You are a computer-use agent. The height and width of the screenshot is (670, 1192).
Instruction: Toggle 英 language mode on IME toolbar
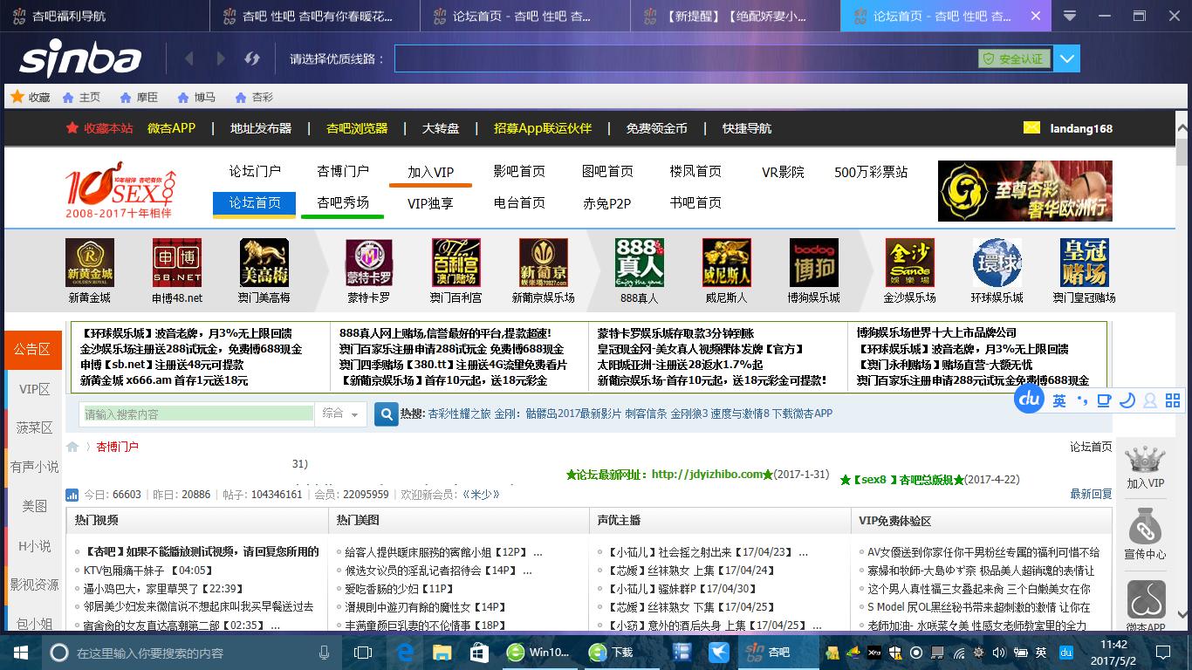[1058, 400]
